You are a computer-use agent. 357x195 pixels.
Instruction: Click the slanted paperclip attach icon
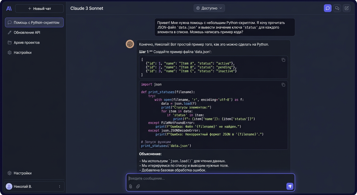coord(138,186)
